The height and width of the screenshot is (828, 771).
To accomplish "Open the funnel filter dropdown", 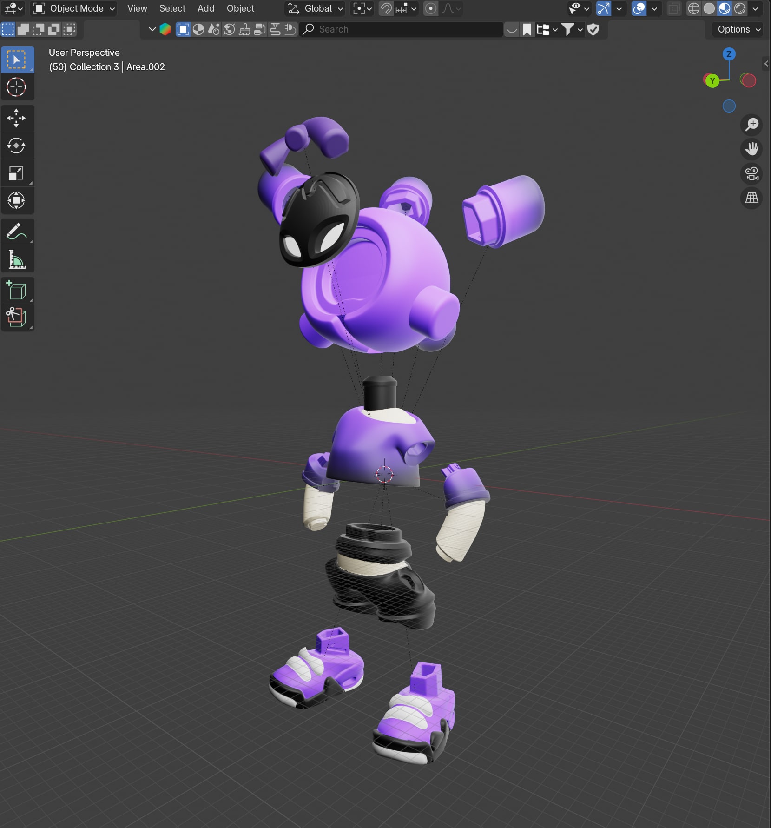I will [x=572, y=29].
